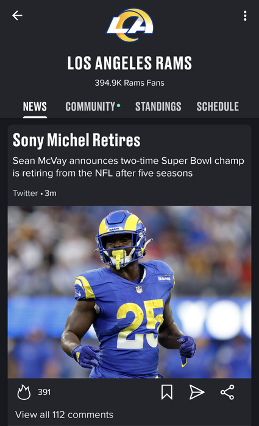Tap the Sean McVay announcement summary
Screen dimensions: 259x426
point(129,167)
